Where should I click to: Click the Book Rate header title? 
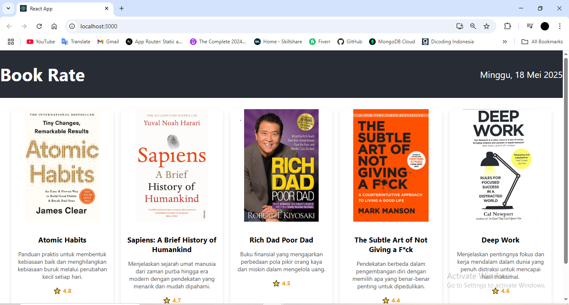point(42,75)
